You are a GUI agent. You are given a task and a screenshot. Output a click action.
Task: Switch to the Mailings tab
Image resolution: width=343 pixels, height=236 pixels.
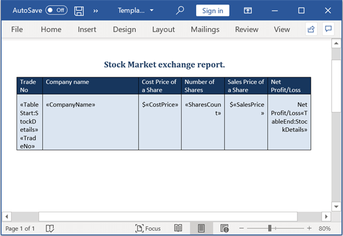tap(204, 30)
